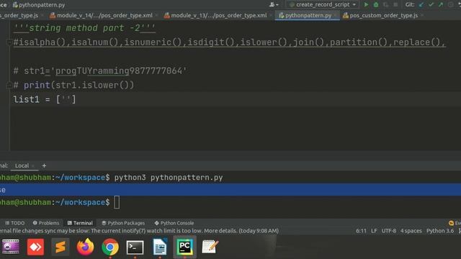
Task: Open the Event Log in the status bar
Action: click(x=455, y=223)
